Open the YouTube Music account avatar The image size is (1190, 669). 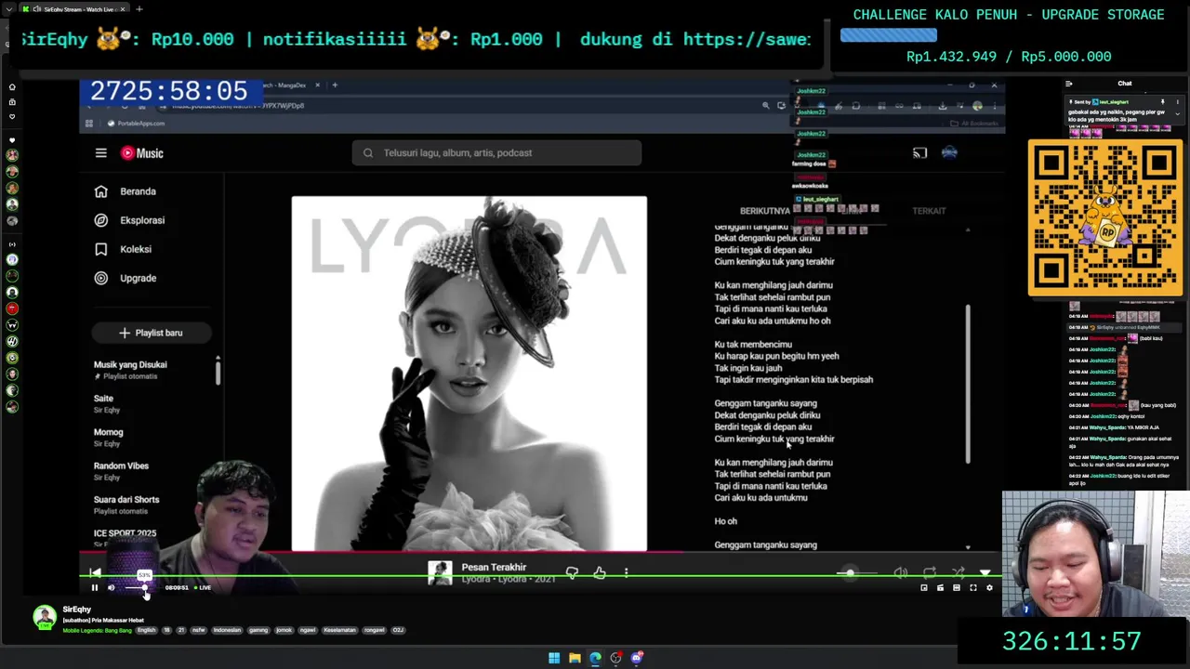pos(949,153)
